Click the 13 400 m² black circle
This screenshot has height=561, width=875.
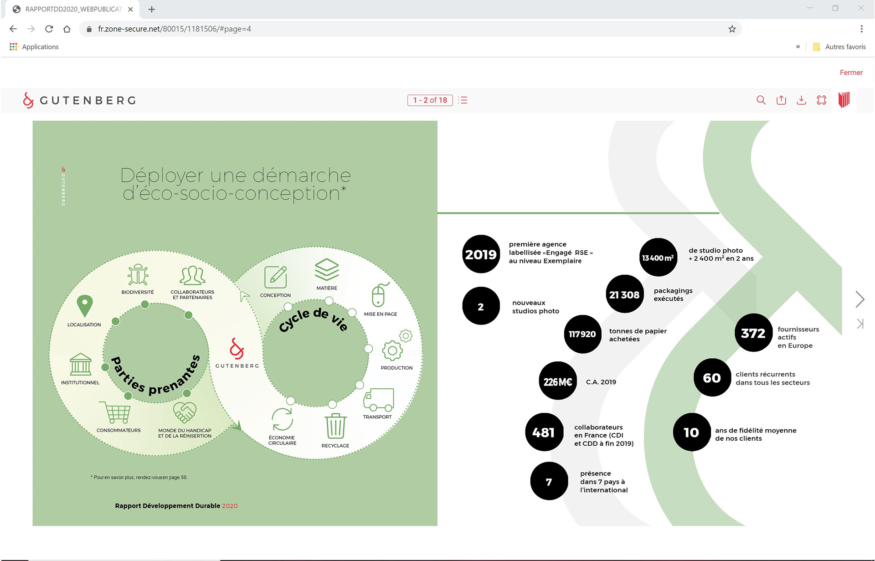tap(658, 257)
